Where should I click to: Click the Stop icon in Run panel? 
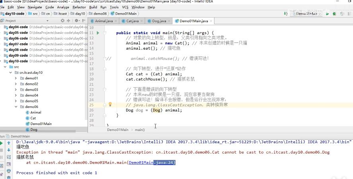(x=1, y=150)
